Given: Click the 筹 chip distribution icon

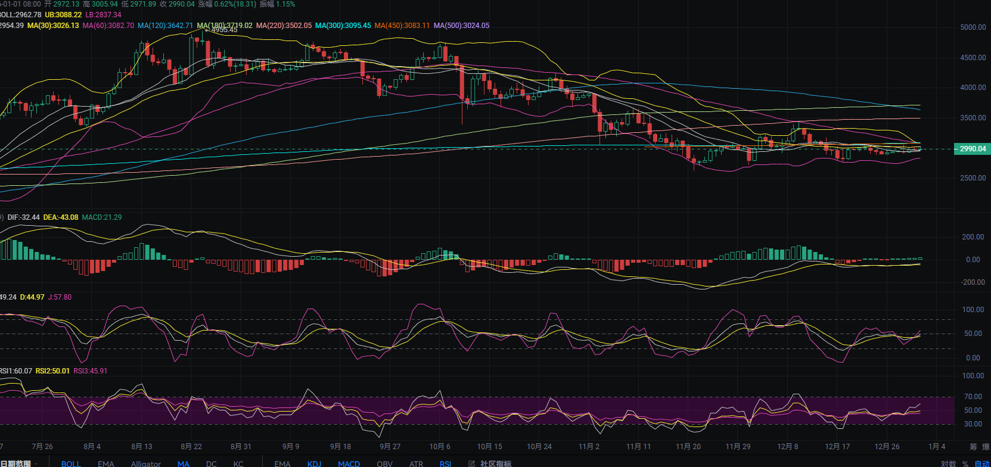Looking at the screenshot, I should pos(973,447).
